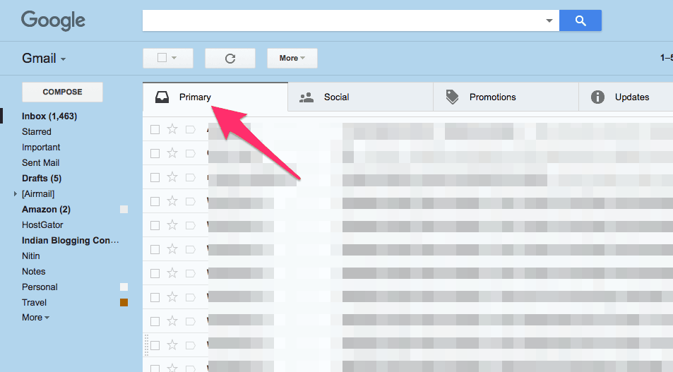This screenshot has height=372, width=673.
Task: Select the fourth email's checkbox
Action: tap(155, 201)
